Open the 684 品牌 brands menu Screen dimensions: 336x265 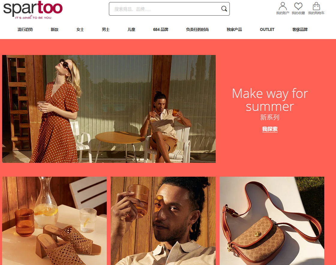pos(160,30)
